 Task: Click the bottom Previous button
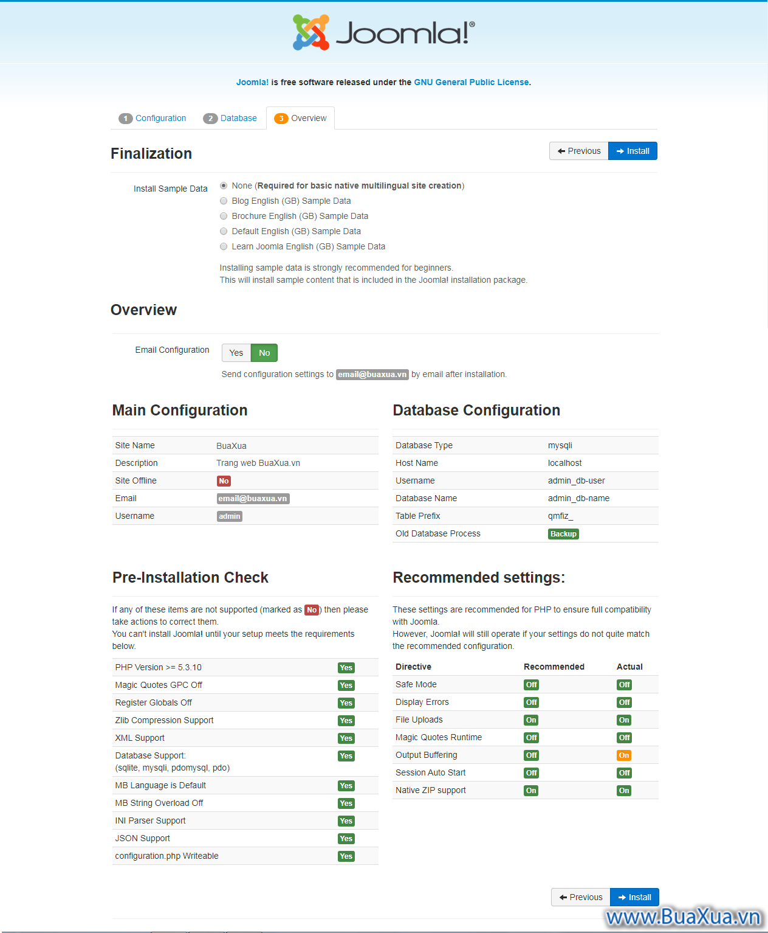click(581, 897)
